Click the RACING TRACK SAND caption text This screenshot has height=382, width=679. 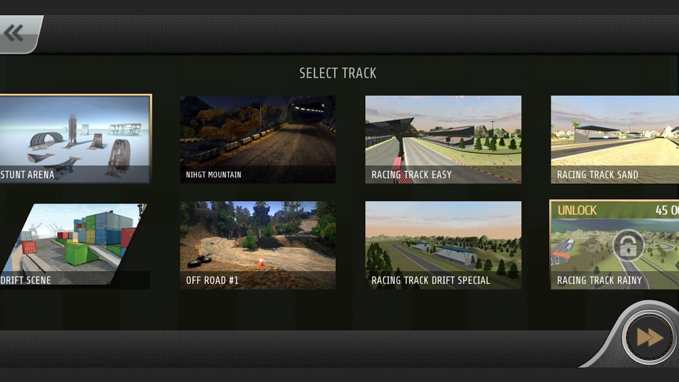click(597, 175)
